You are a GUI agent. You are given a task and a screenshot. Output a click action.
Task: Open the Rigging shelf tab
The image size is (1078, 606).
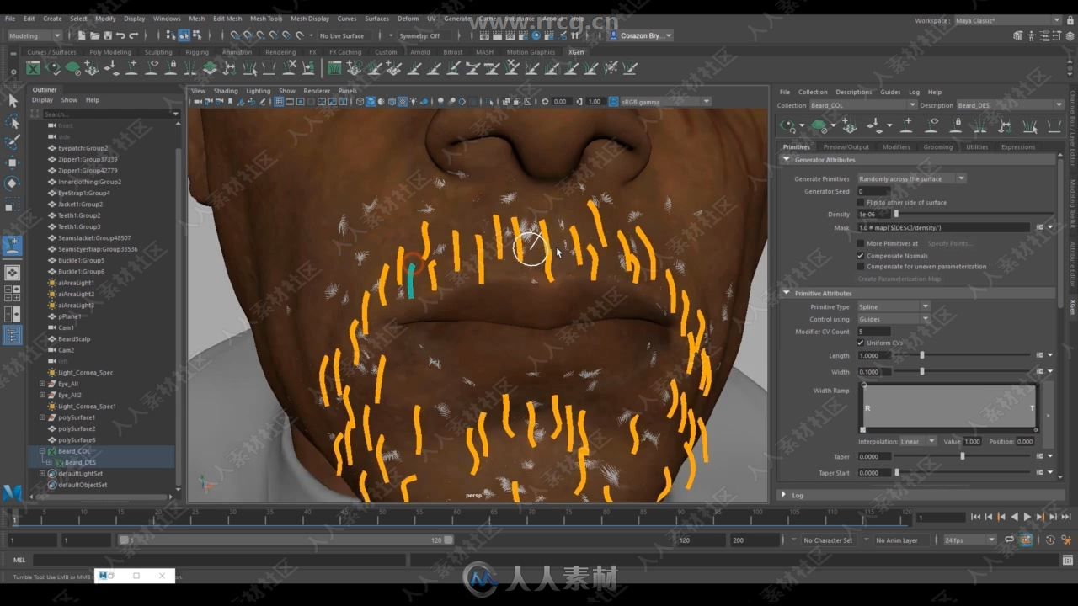(x=197, y=51)
